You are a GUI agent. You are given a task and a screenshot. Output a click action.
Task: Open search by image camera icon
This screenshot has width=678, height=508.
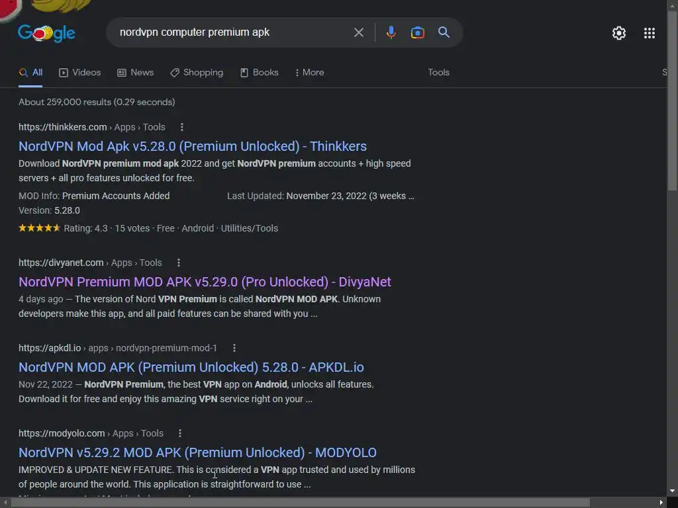pos(417,32)
